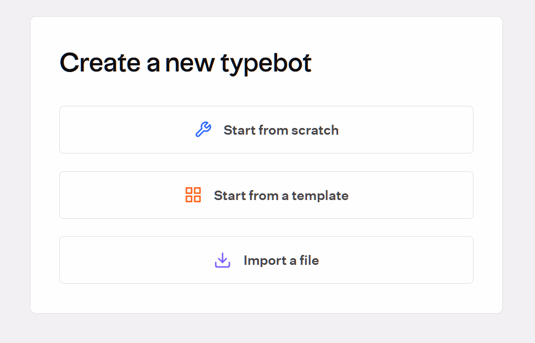Click the purple download arrow icon
This screenshot has height=343, width=535.
[222, 260]
